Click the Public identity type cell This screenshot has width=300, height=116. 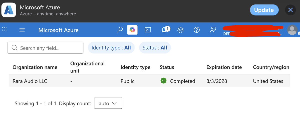127,81
